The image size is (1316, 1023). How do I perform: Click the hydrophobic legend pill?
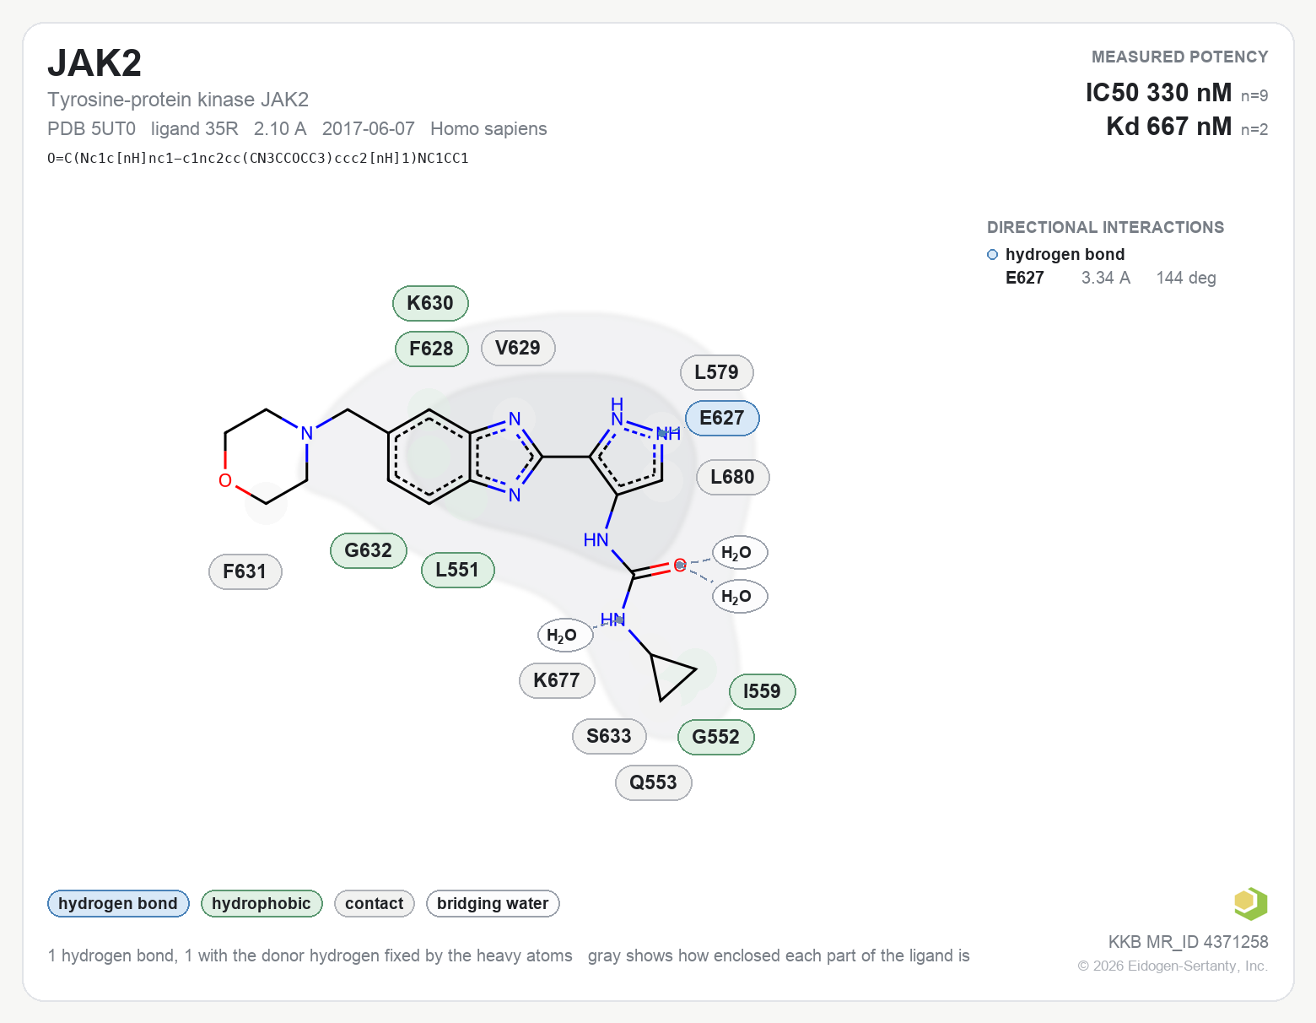(262, 903)
